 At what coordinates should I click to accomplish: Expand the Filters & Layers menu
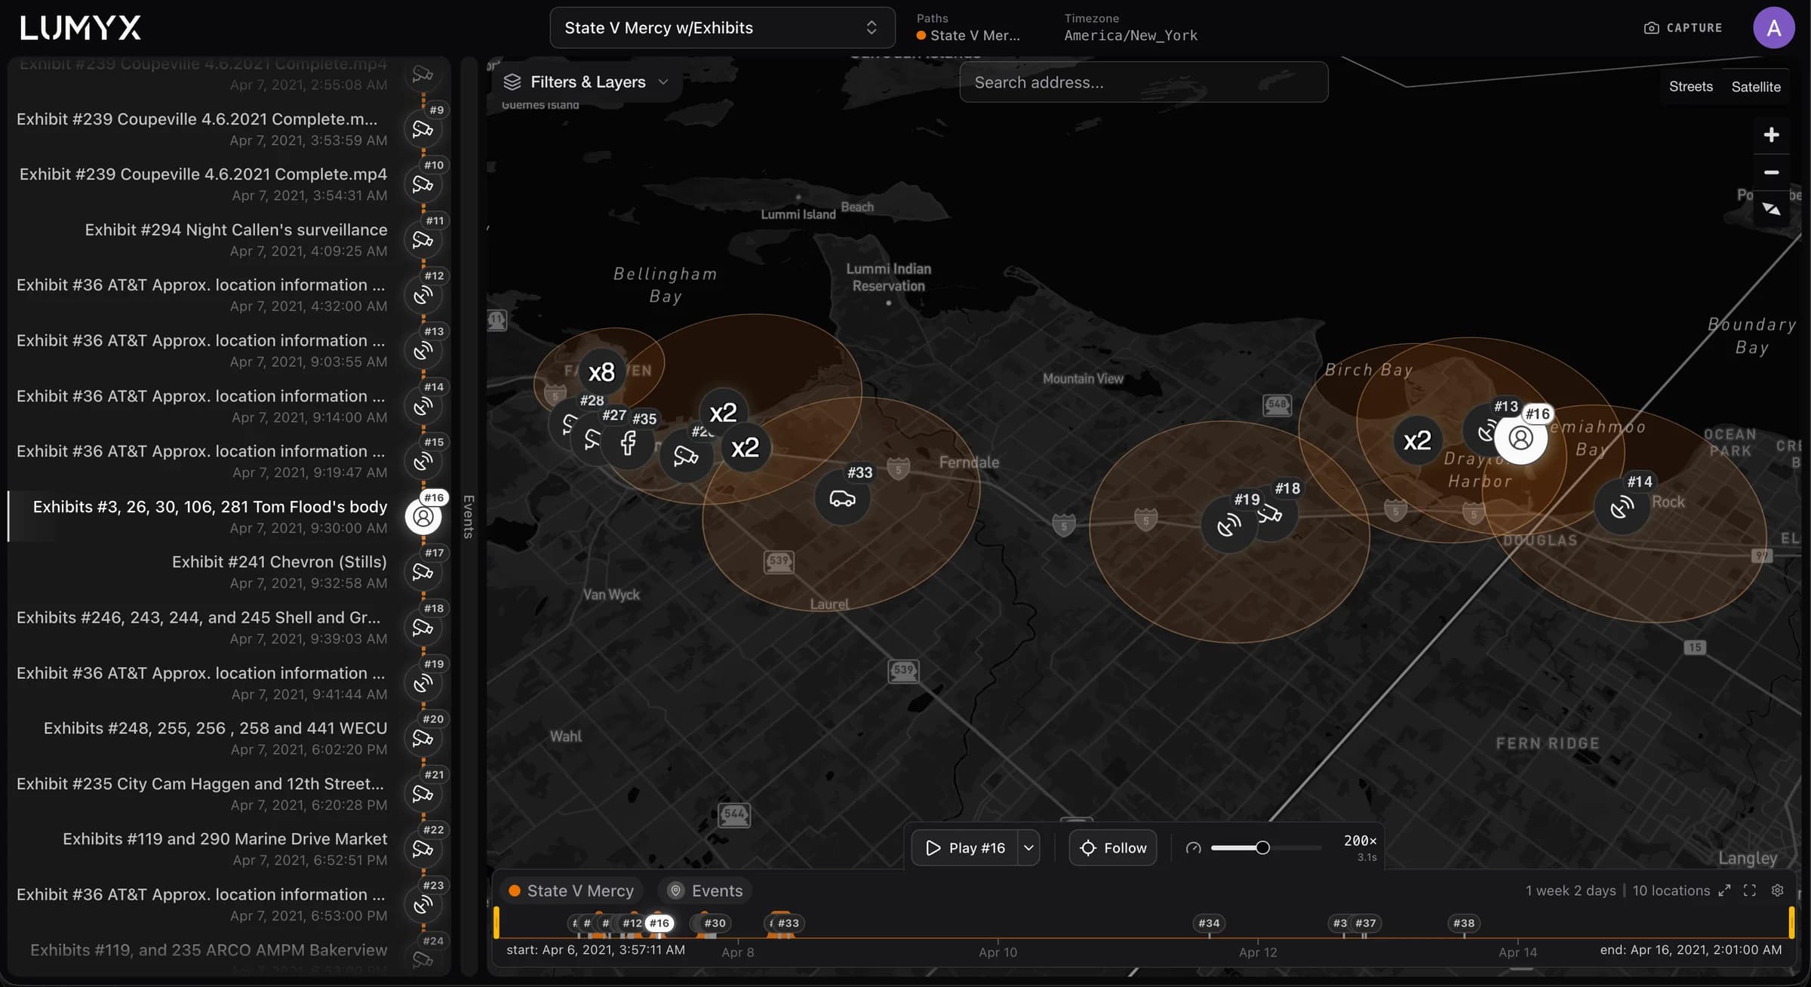click(x=586, y=82)
